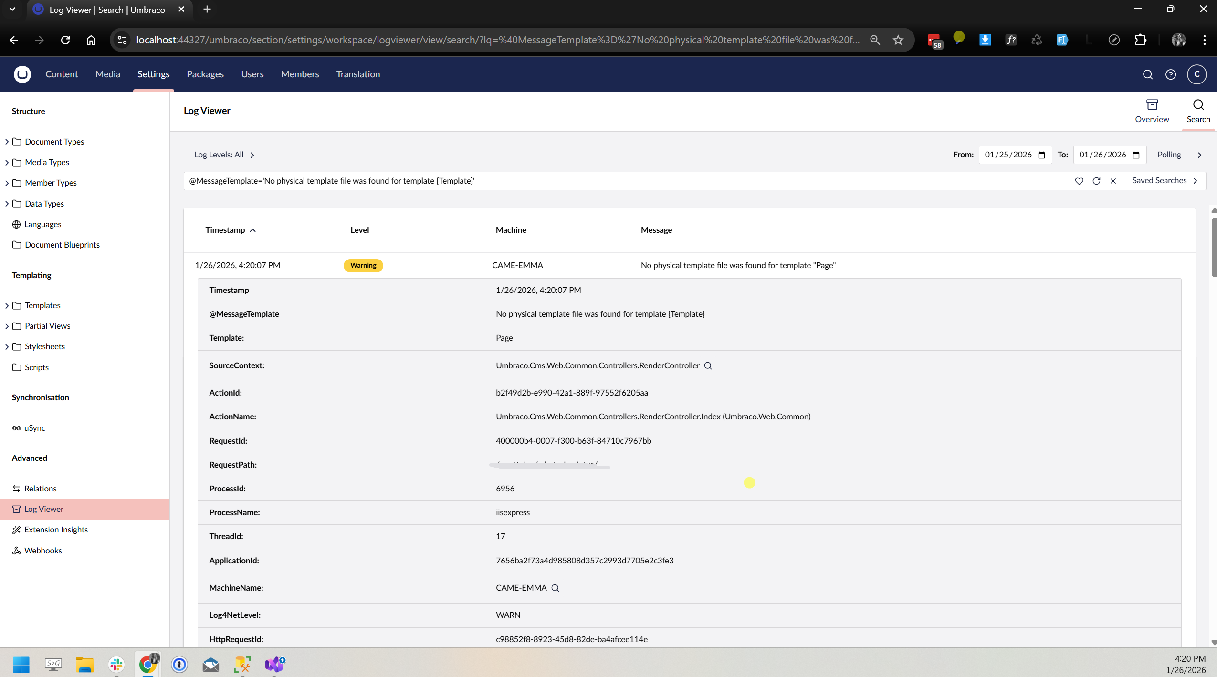Search by MachineName CAME-EMMA magnifier icon
Screen dimensions: 1217x677
(555, 588)
